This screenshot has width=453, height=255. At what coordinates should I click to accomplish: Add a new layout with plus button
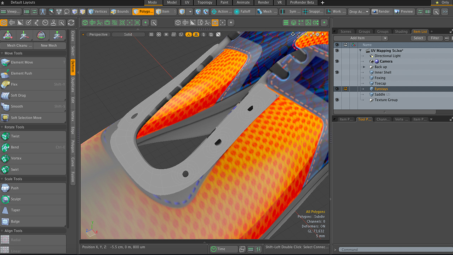[322, 2]
